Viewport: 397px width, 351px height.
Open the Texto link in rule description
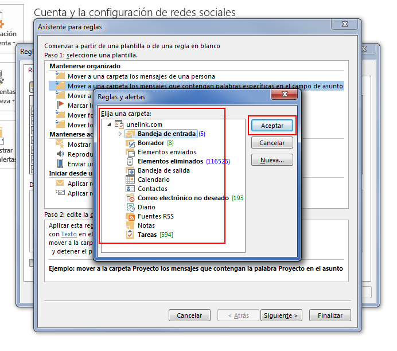69,234
